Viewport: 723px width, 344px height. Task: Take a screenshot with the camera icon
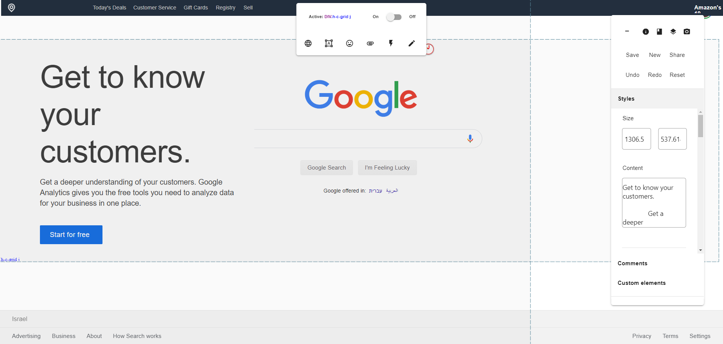pos(687,32)
